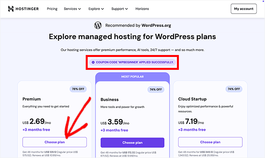
Task: Choose the Cloud Startup plan
Action: (210, 142)
